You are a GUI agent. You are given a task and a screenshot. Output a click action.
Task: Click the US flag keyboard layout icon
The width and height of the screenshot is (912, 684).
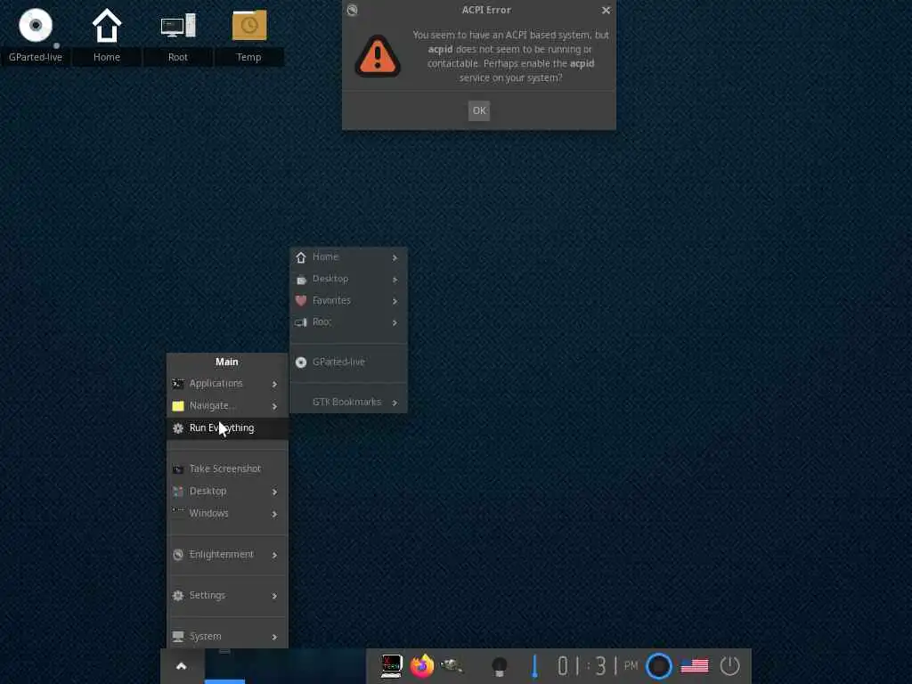[695, 666]
